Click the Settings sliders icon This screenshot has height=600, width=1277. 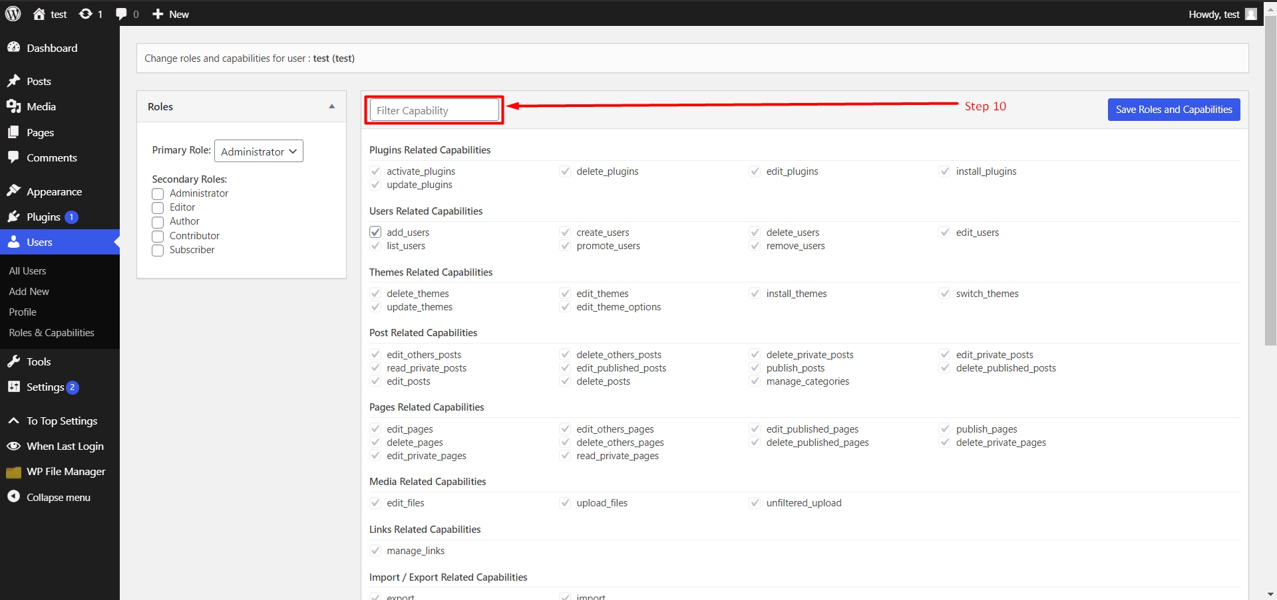tap(13, 387)
